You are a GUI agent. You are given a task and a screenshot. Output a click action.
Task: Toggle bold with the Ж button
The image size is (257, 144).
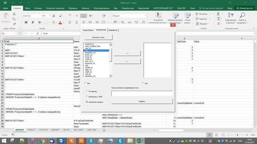click(26, 22)
